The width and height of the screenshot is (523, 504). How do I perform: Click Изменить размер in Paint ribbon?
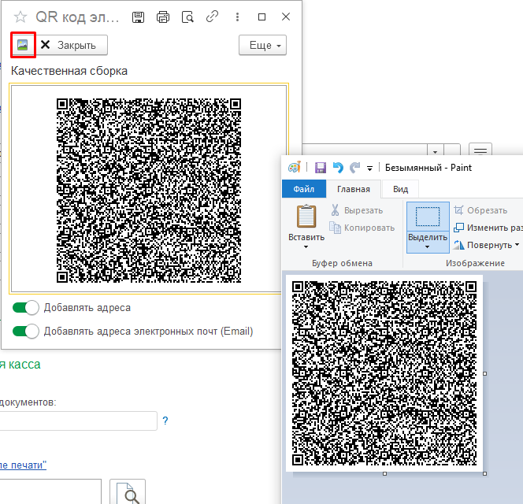(488, 228)
